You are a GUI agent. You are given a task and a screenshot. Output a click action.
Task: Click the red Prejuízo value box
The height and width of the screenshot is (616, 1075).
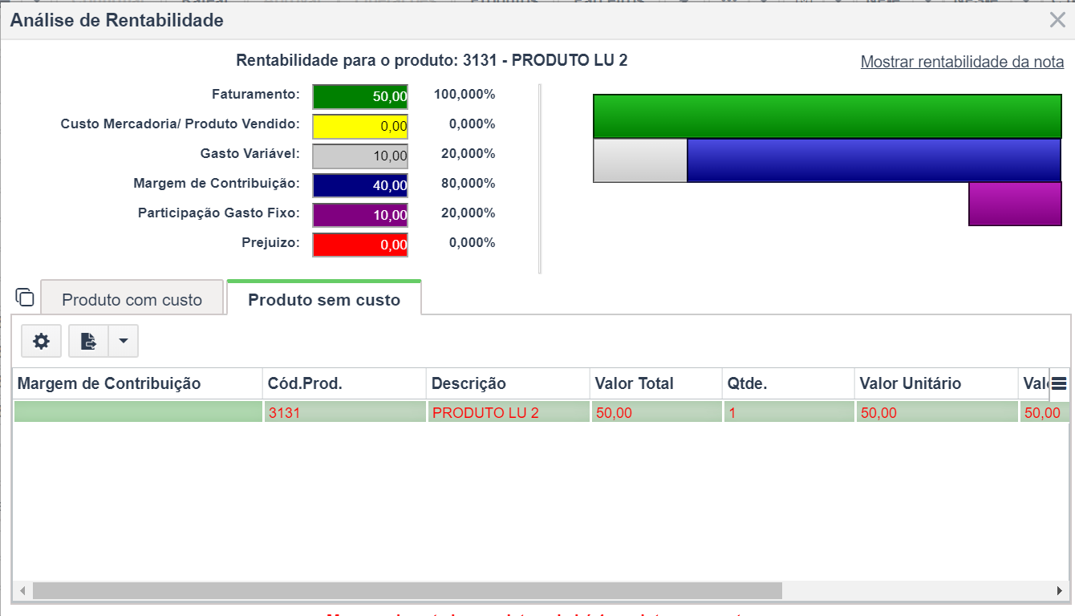360,245
